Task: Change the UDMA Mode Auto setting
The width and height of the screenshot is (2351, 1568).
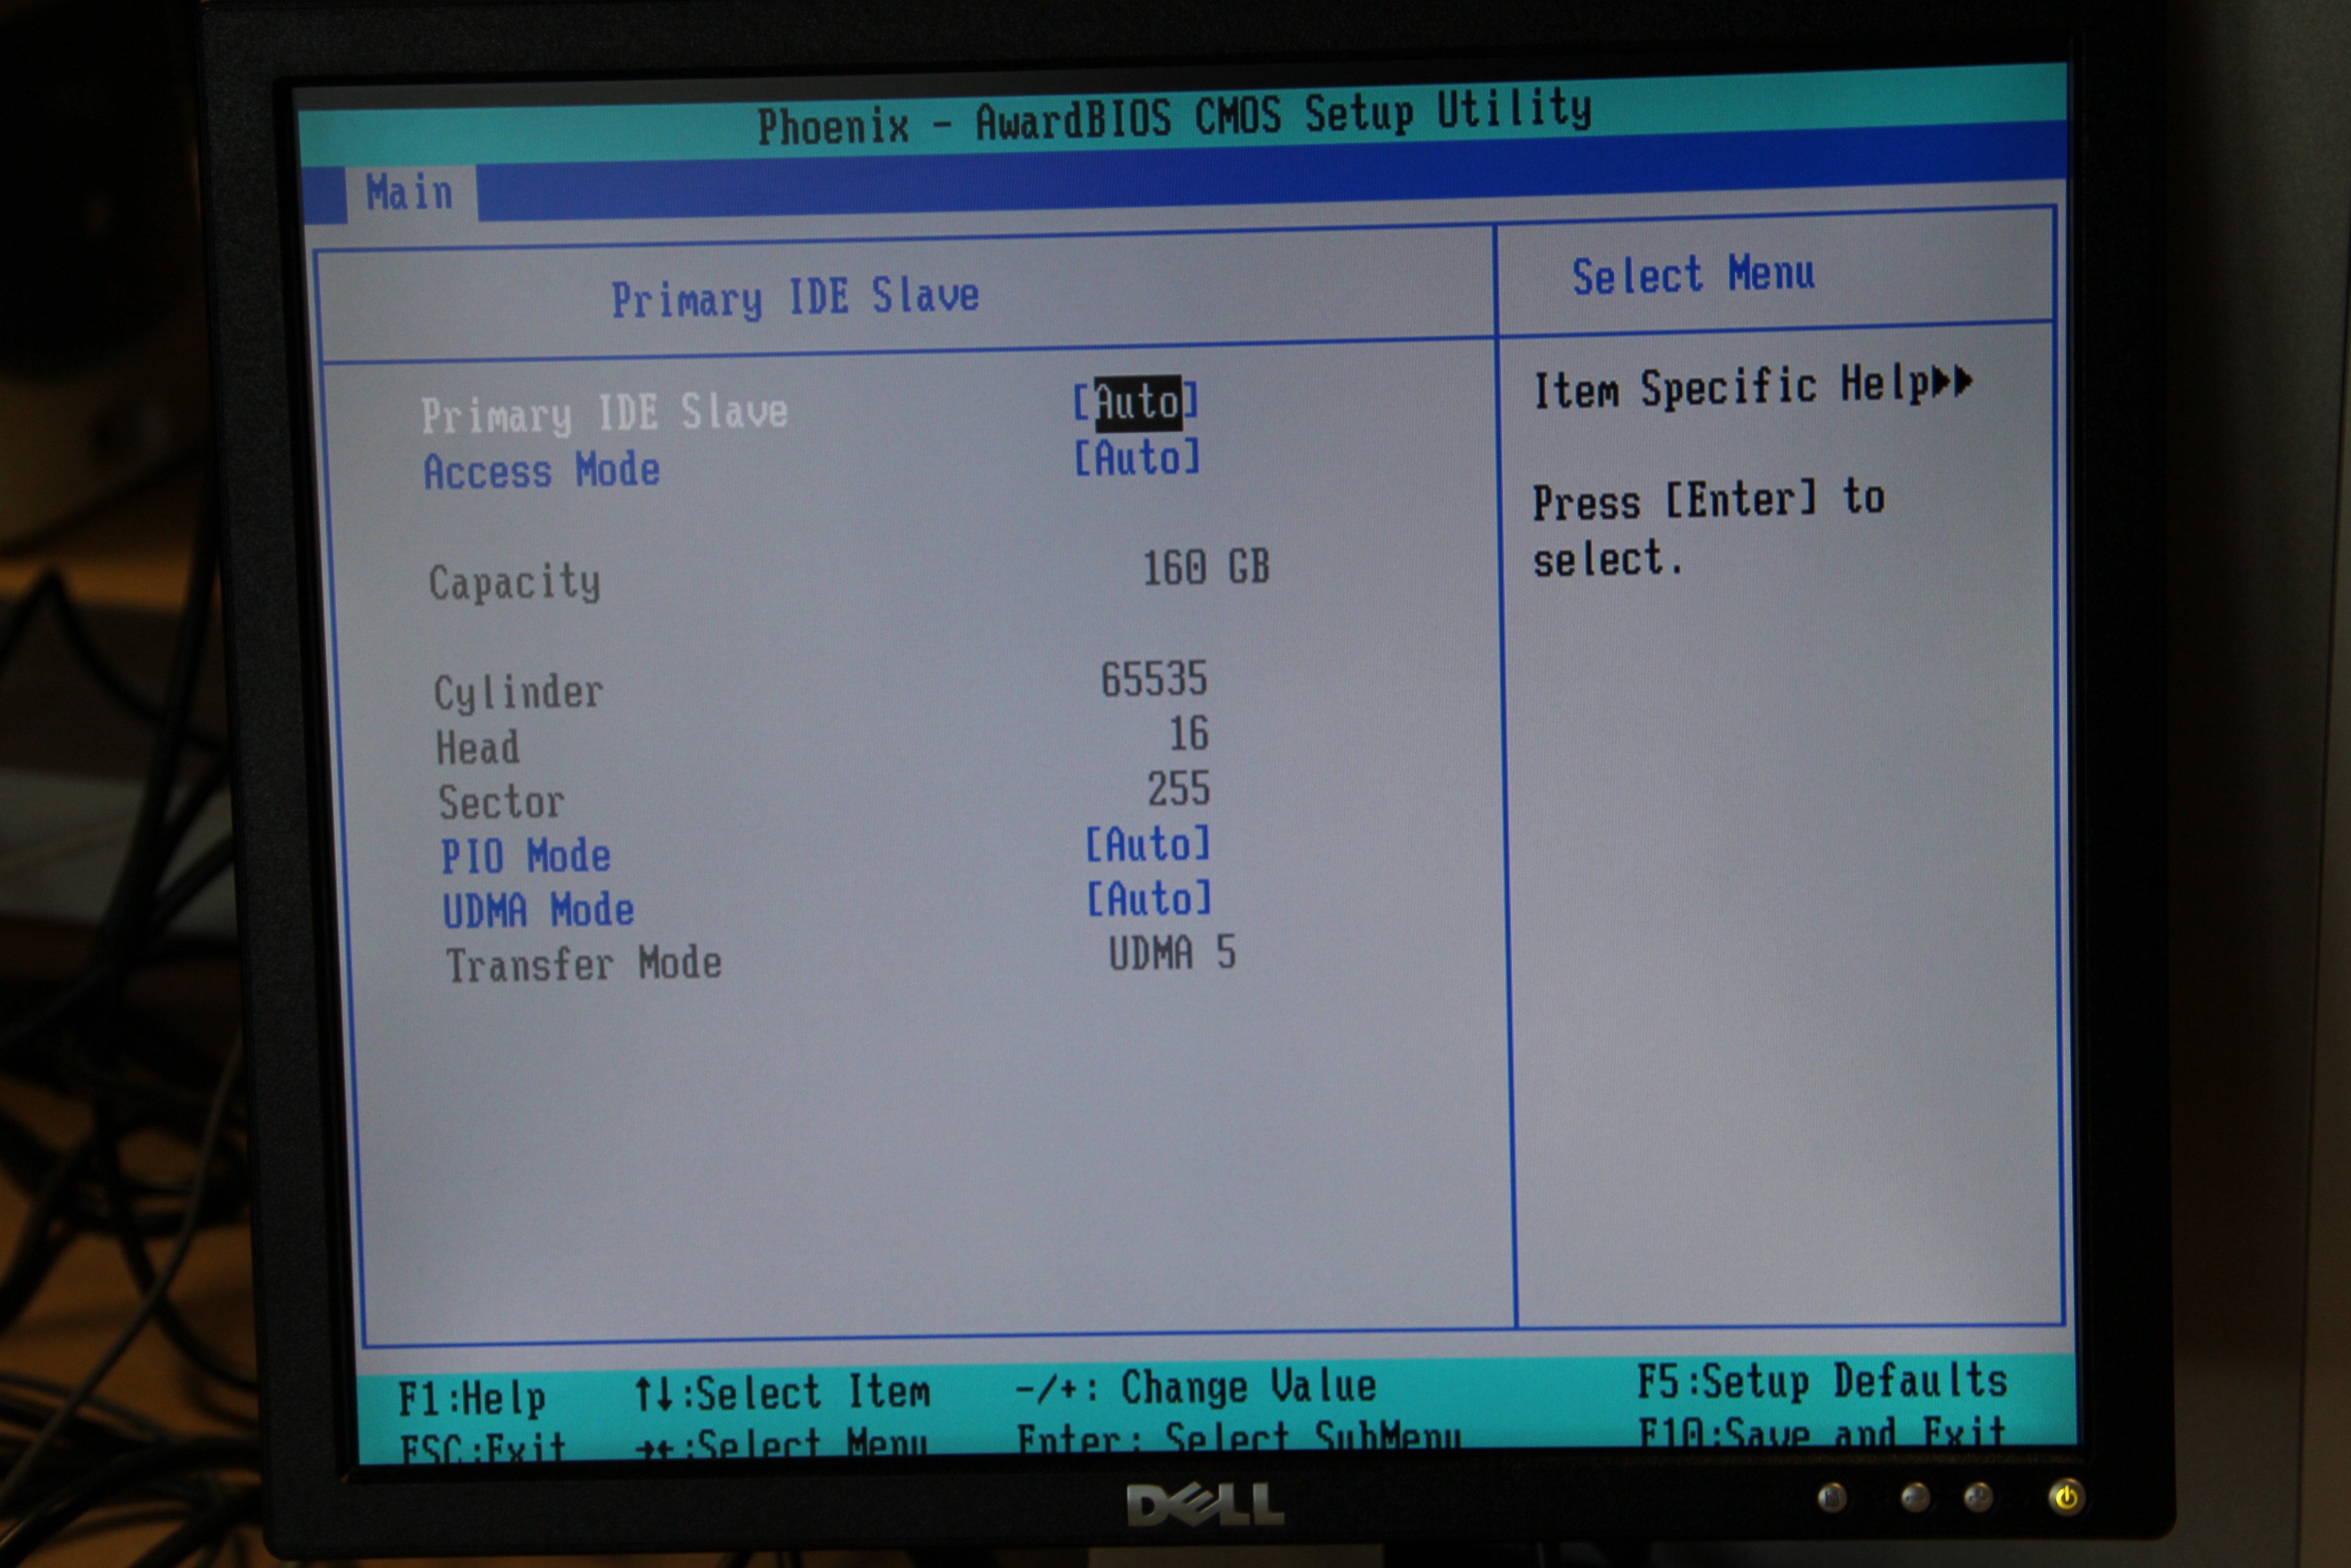Action: tap(1149, 899)
